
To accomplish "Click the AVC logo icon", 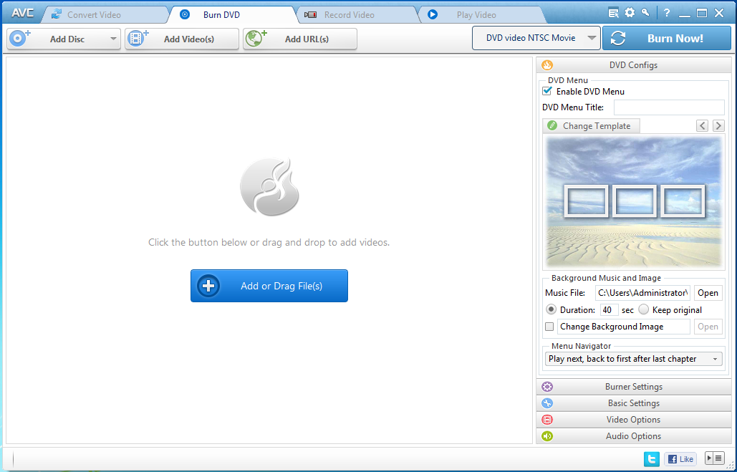I will [x=22, y=13].
